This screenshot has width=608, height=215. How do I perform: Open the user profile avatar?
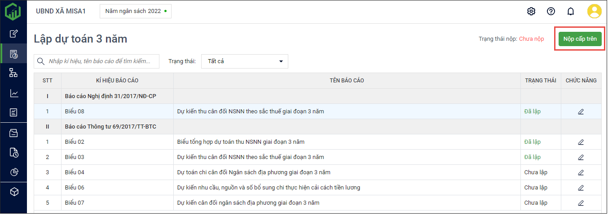(x=594, y=11)
